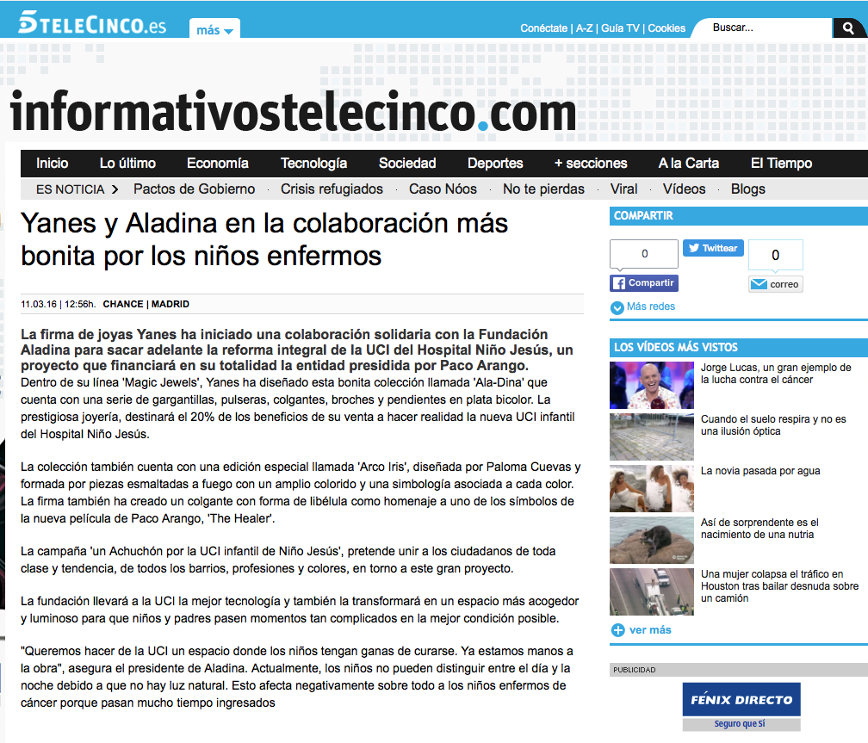Open Caso Nóos news topic
Screen dimensions: 868x743
click(x=443, y=189)
